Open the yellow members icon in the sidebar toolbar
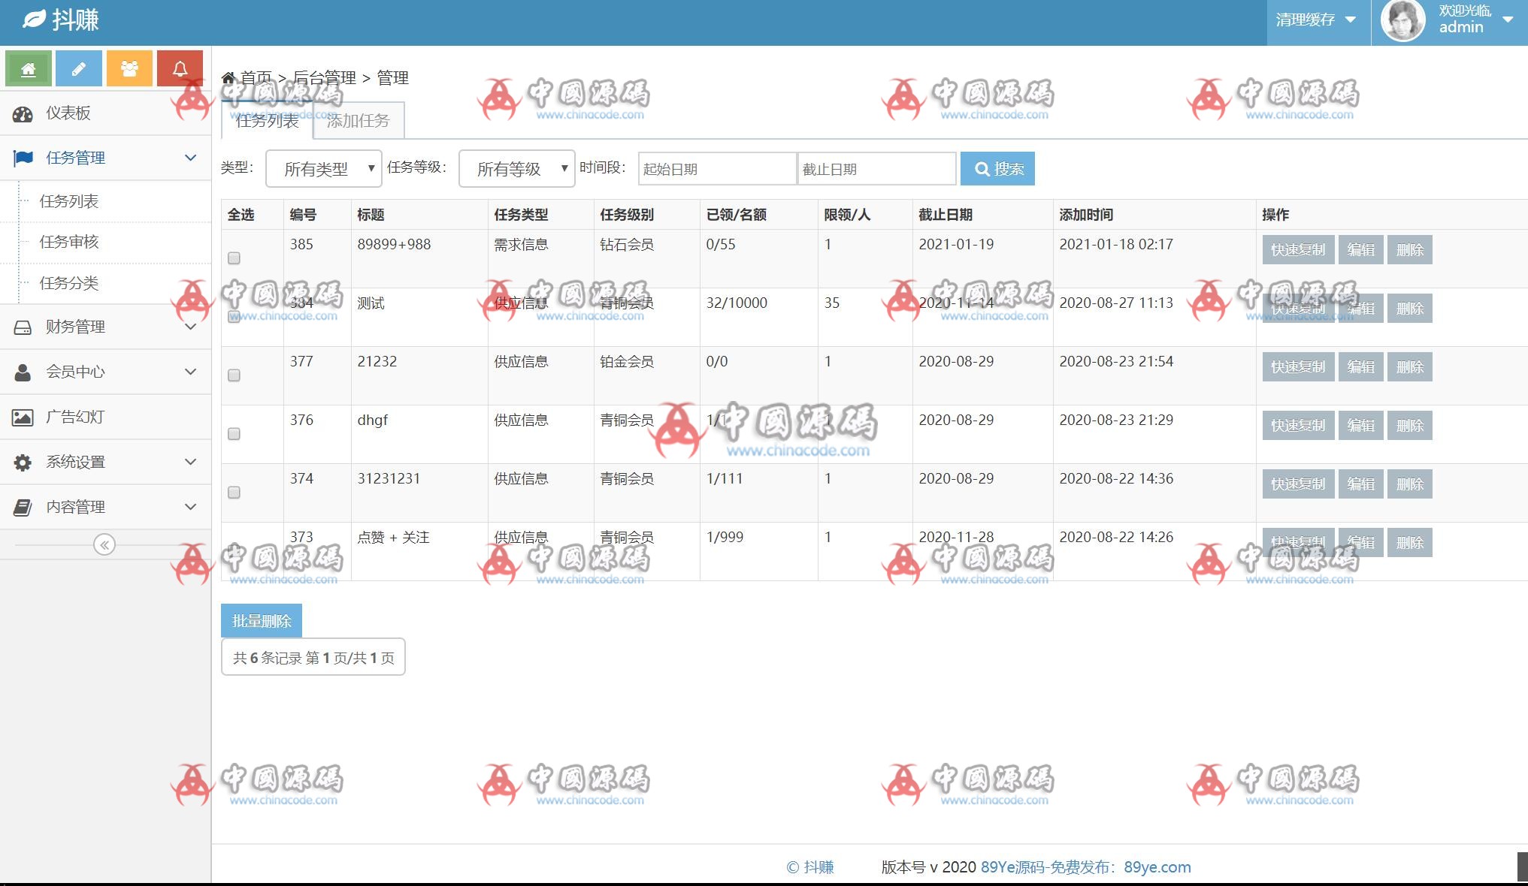The height and width of the screenshot is (886, 1528). coord(129,68)
